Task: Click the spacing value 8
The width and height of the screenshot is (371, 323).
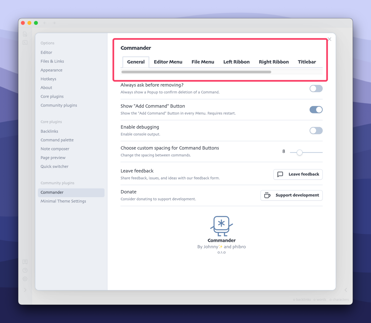Action: click(284, 151)
